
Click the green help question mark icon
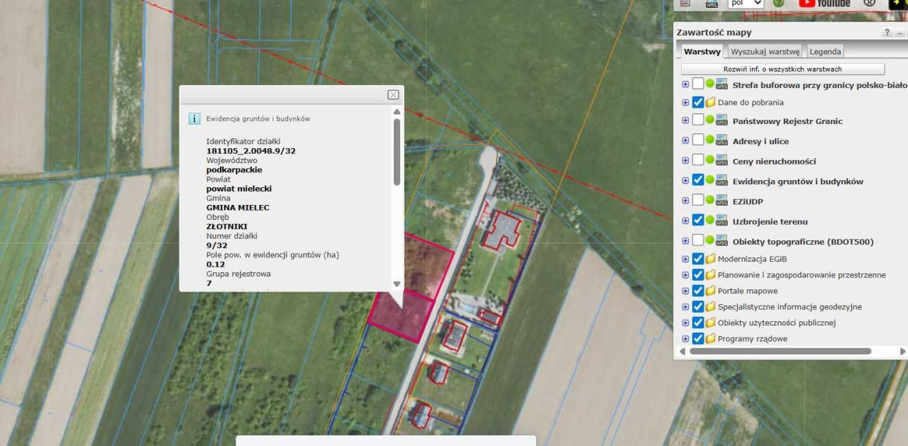pyautogui.click(x=778, y=4)
